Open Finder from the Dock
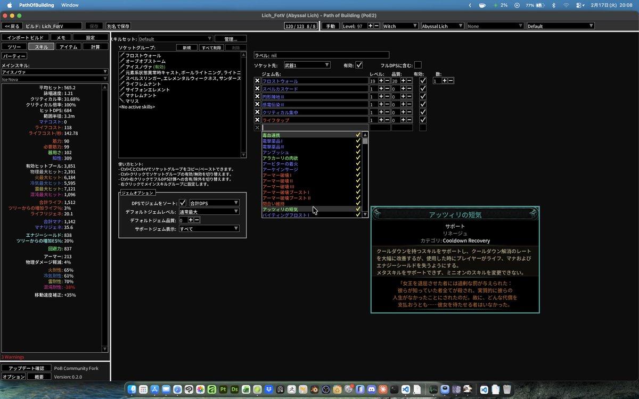Viewport: 639px width, 399px height. point(131,390)
